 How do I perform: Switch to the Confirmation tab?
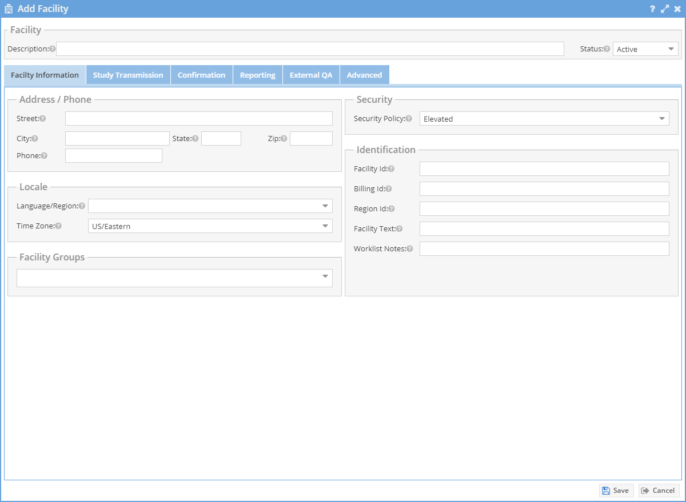click(x=201, y=75)
